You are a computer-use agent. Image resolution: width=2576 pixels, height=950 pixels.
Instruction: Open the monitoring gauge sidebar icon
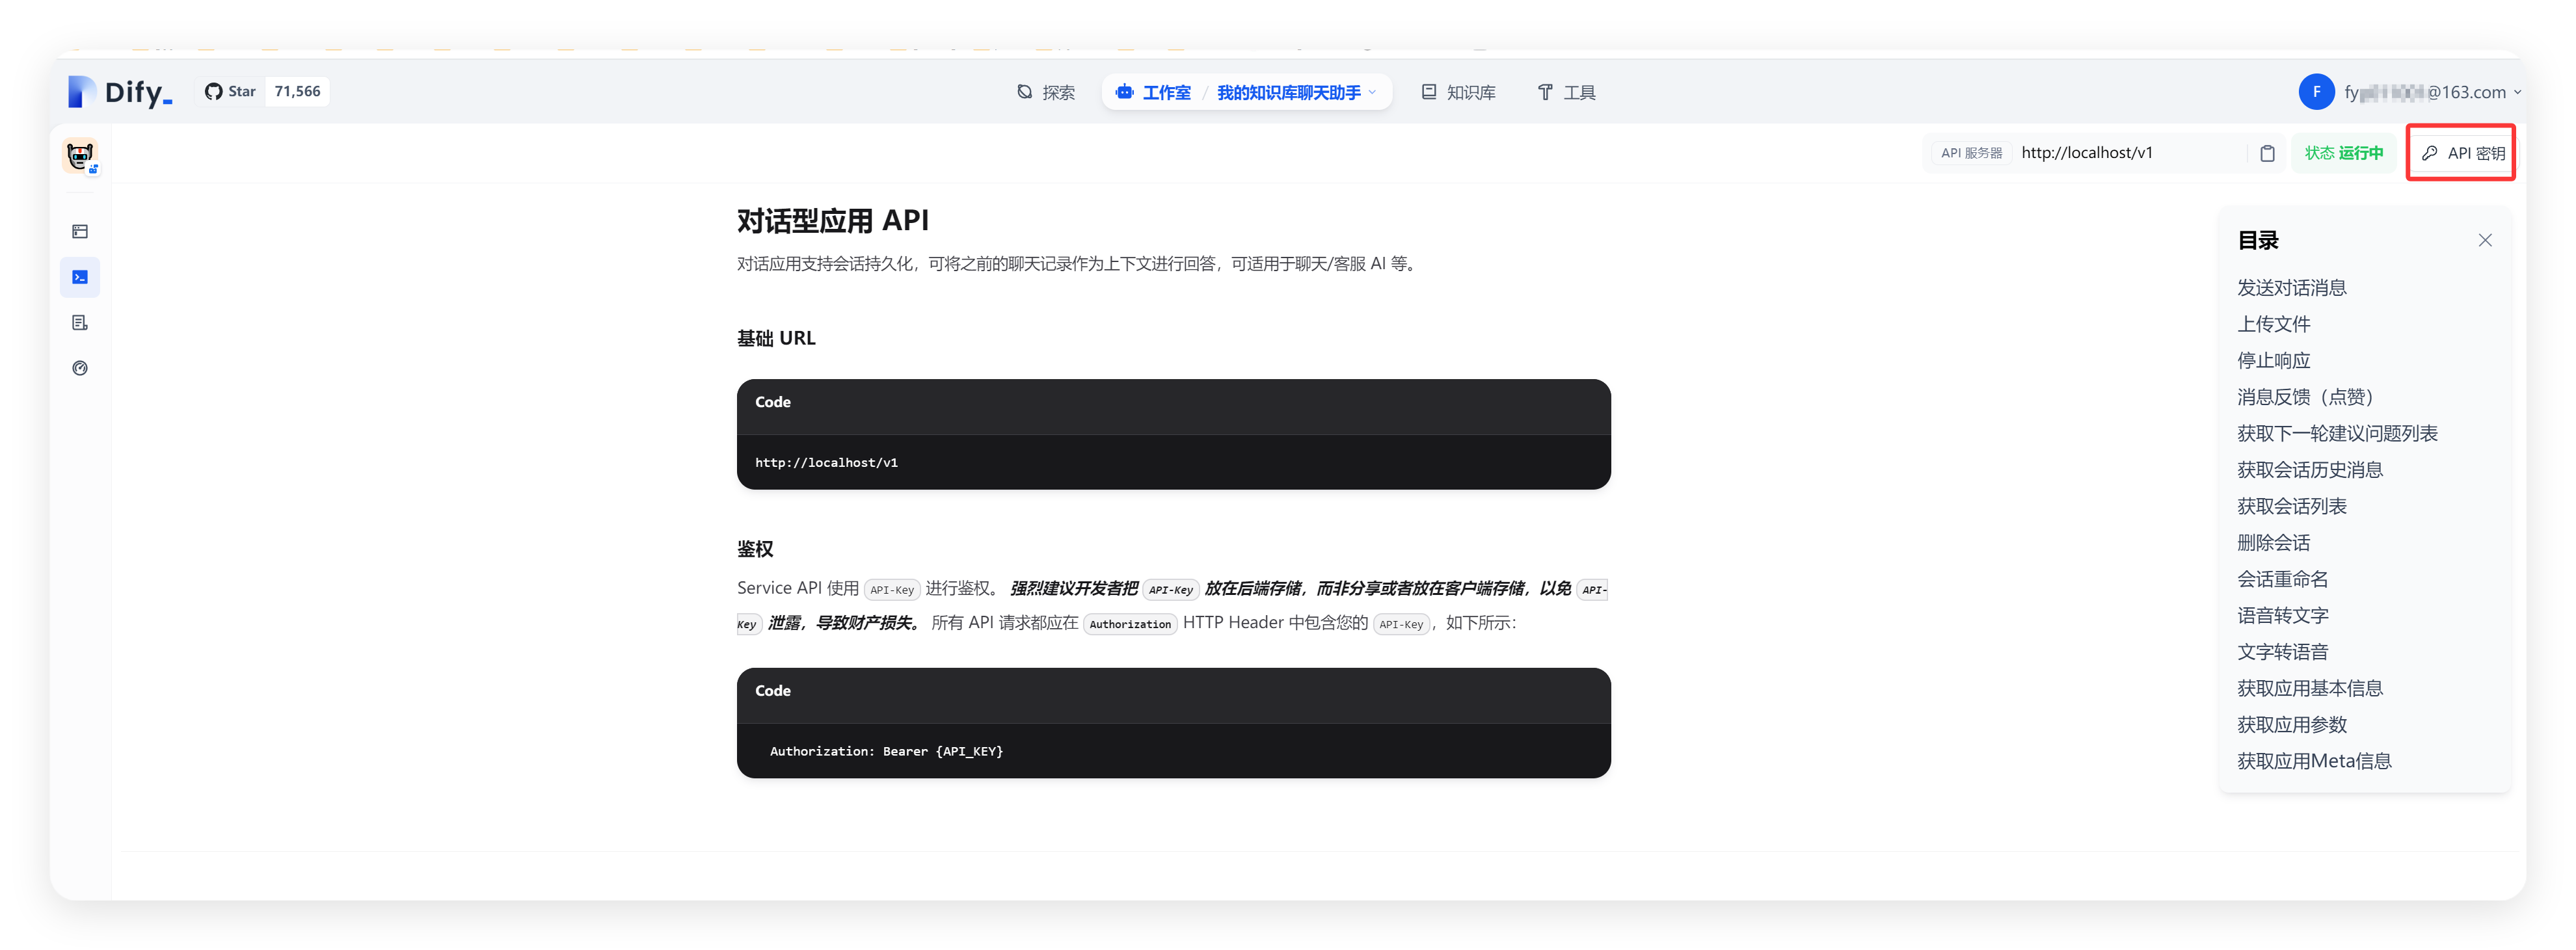pos(80,368)
